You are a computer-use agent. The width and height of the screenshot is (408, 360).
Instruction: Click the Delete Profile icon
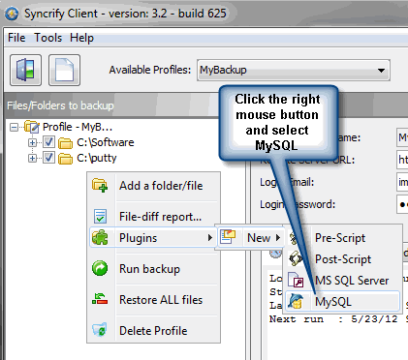[x=100, y=330]
